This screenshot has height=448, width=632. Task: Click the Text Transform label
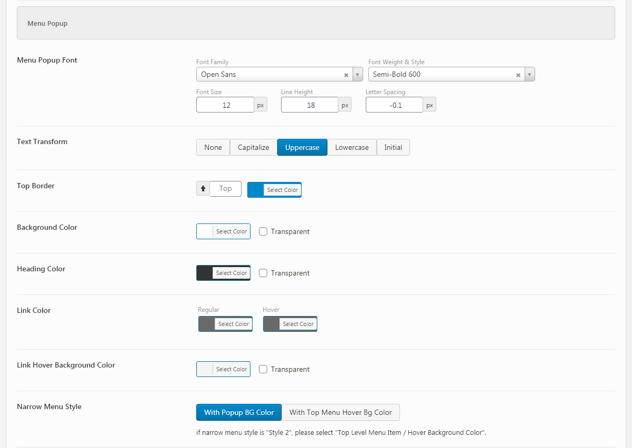coord(42,141)
